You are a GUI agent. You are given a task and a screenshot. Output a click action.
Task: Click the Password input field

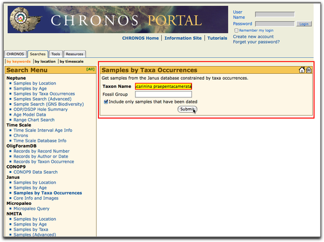pyautogui.click(x=275, y=24)
